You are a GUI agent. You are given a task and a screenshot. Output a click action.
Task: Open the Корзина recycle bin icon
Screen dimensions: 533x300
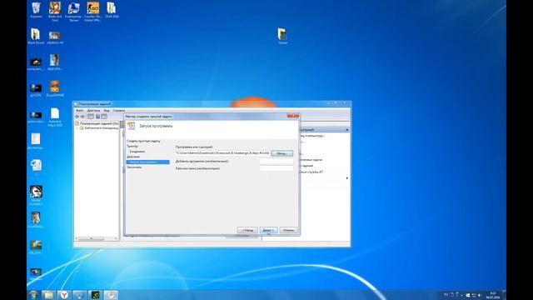pyautogui.click(x=36, y=10)
